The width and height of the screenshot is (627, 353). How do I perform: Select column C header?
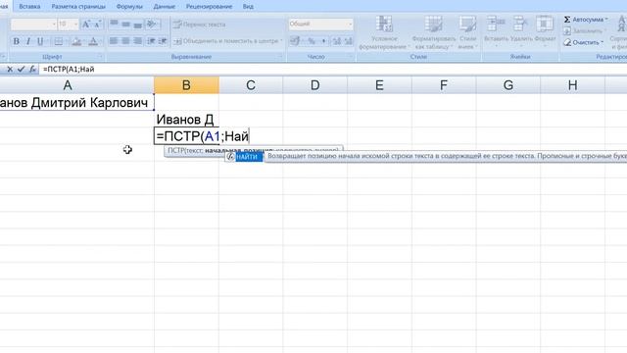[251, 85]
